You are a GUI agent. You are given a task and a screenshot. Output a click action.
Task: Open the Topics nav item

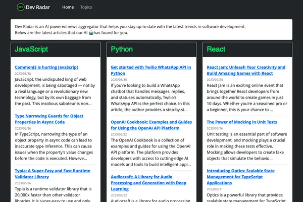click(x=86, y=8)
